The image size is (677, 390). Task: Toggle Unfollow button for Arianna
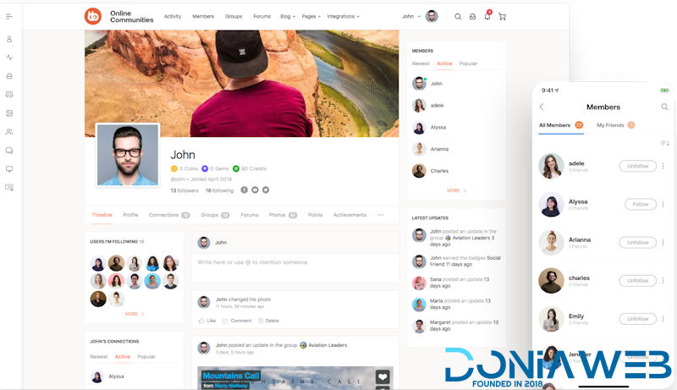click(637, 242)
